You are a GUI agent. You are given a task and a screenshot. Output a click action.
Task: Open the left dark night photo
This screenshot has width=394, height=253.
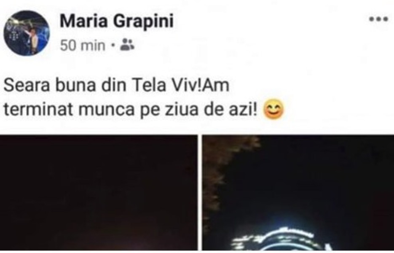99,193
